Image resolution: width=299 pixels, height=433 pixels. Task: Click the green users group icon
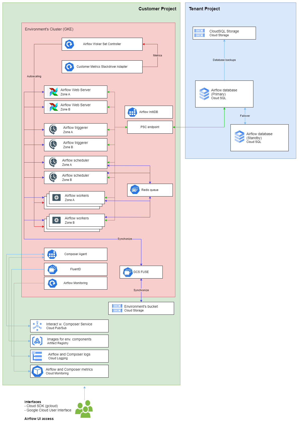(x=84, y=409)
